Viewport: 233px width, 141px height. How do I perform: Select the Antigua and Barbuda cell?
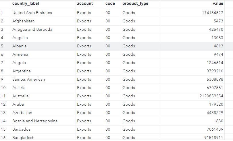32,29
